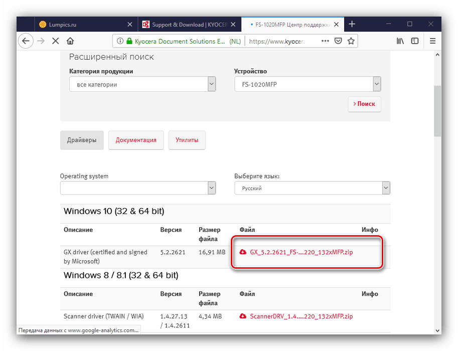Click version cell 5.2.2621
458x351 pixels.
(x=173, y=252)
